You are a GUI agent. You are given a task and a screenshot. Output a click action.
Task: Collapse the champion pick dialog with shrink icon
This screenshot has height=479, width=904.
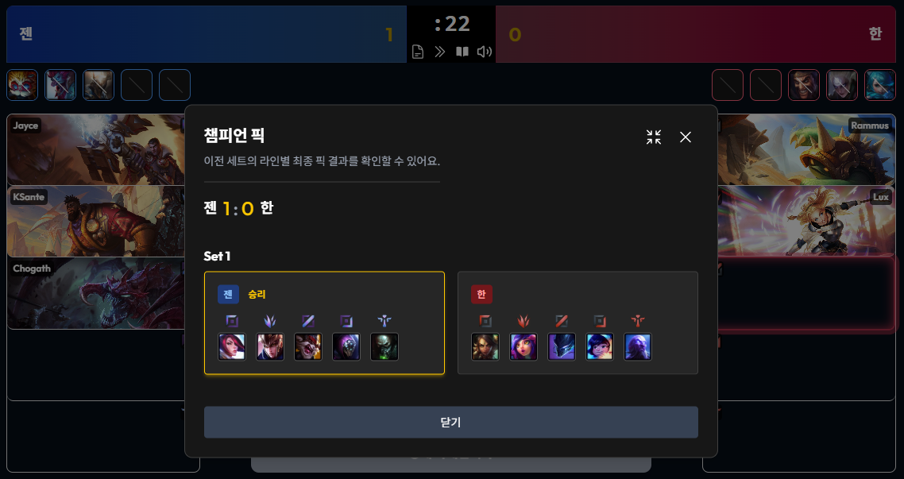(x=654, y=137)
